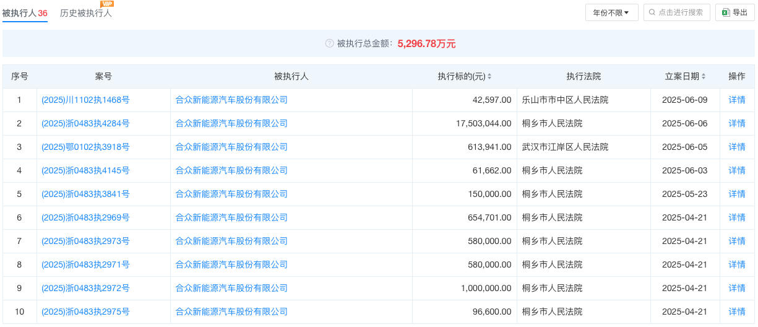Screen dimensions: 758x327
Task: Focus the 点击进行搜索 search field
Action: click(x=676, y=12)
